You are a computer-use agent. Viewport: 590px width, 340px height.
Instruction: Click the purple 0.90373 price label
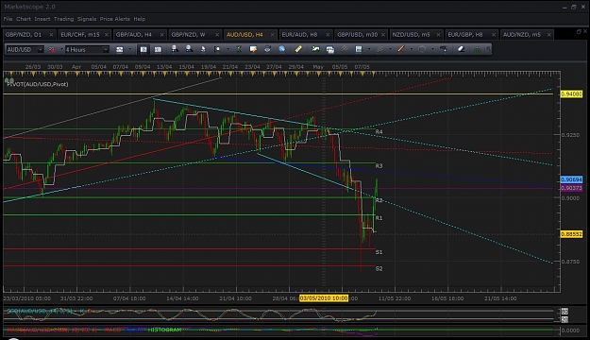[x=571, y=188]
